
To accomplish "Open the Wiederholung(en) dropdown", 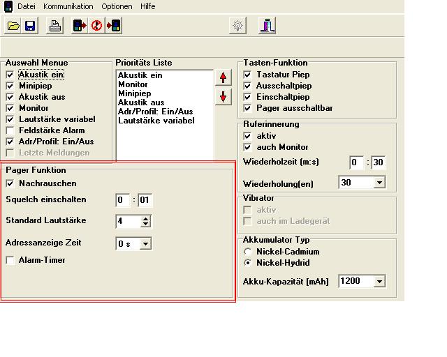I will [379, 183].
